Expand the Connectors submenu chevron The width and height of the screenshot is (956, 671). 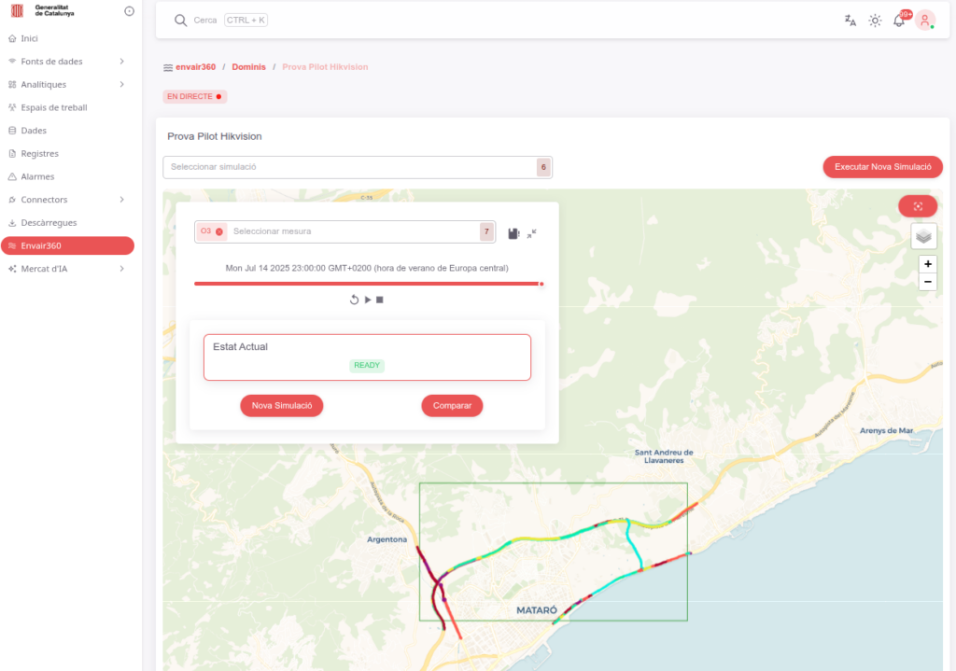[122, 200]
